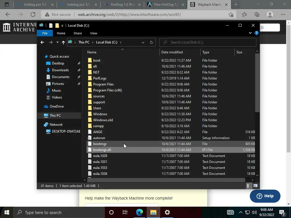Click the New folder quick access toolbar icon
291x218 pixels.
(57, 25)
